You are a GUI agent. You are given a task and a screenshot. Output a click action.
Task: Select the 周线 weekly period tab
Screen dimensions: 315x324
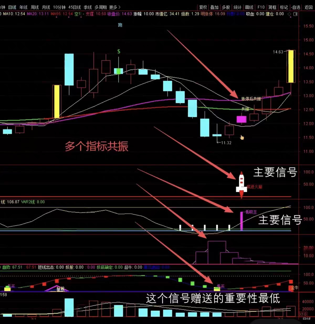click(35, 7)
